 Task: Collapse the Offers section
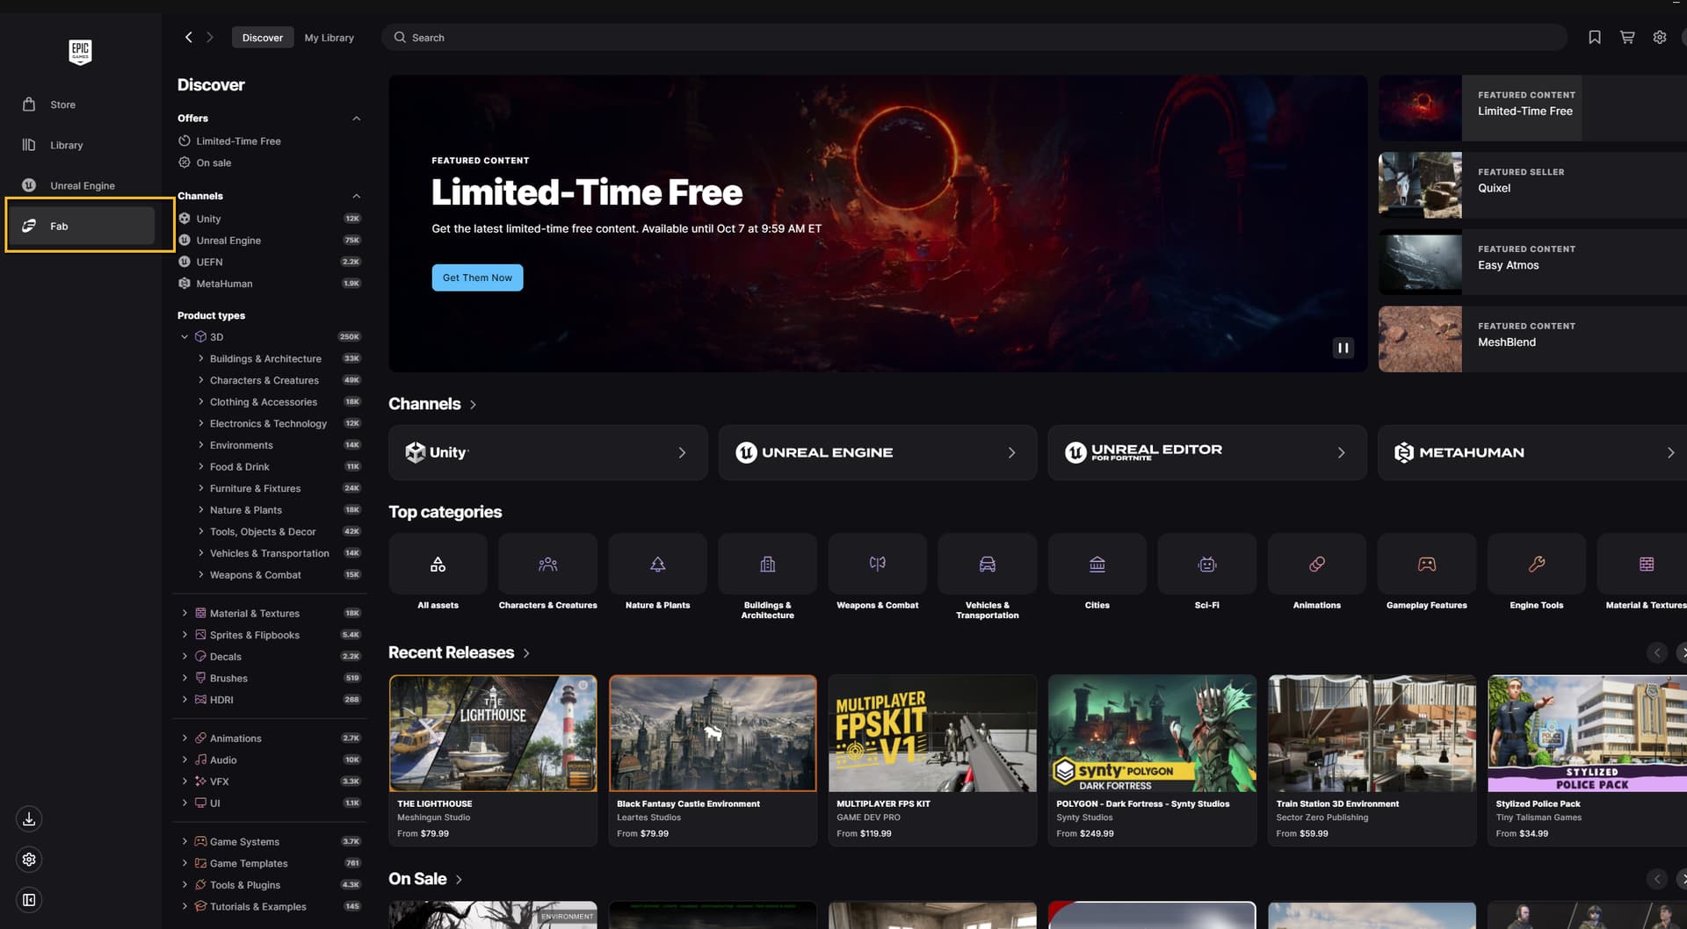(x=356, y=119)
